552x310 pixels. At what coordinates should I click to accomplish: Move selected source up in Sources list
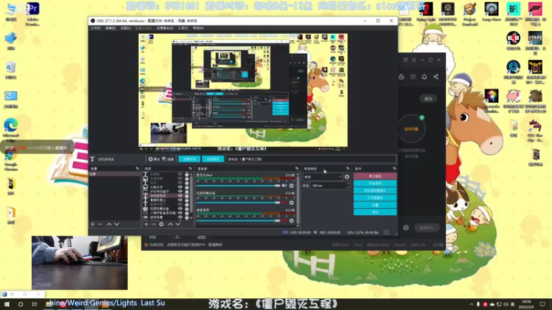(170, 225)
